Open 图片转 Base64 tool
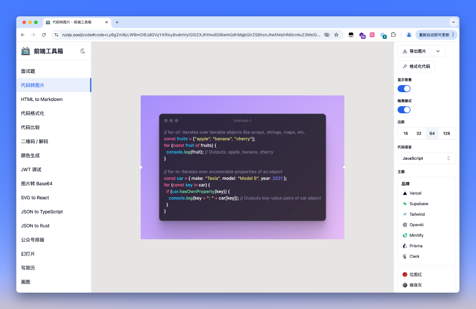Viewport: 476px width, 309px height. click(x=54, y=184)
